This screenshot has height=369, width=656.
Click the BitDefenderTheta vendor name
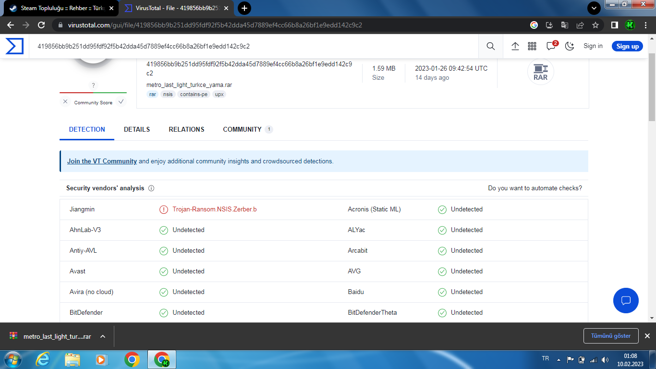(372, 313)
